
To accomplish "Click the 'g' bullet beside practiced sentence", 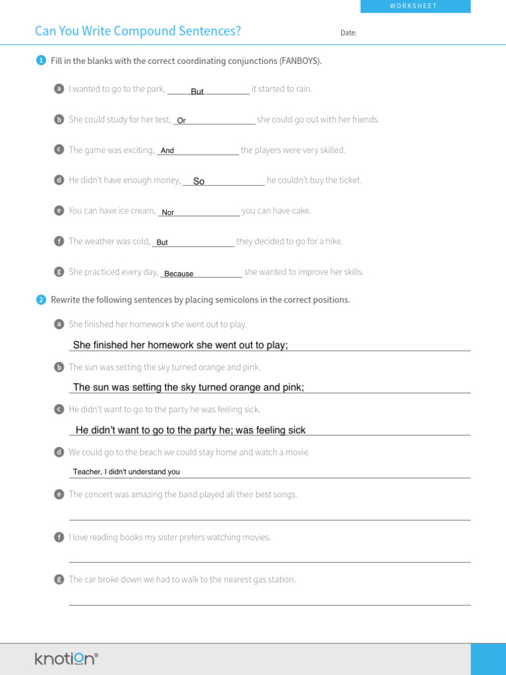I will click(59, 272).
